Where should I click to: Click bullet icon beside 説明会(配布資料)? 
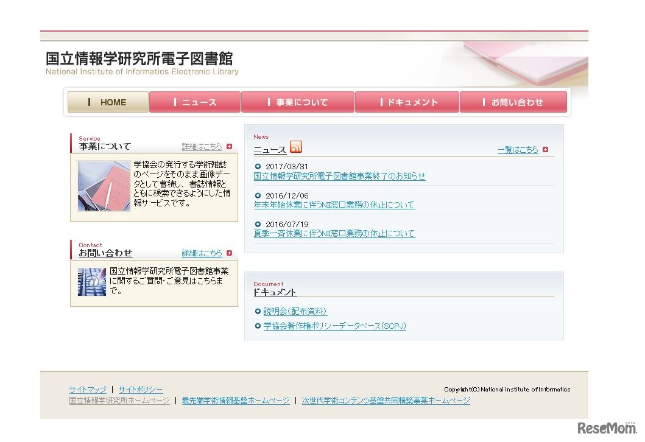[258, 311]
